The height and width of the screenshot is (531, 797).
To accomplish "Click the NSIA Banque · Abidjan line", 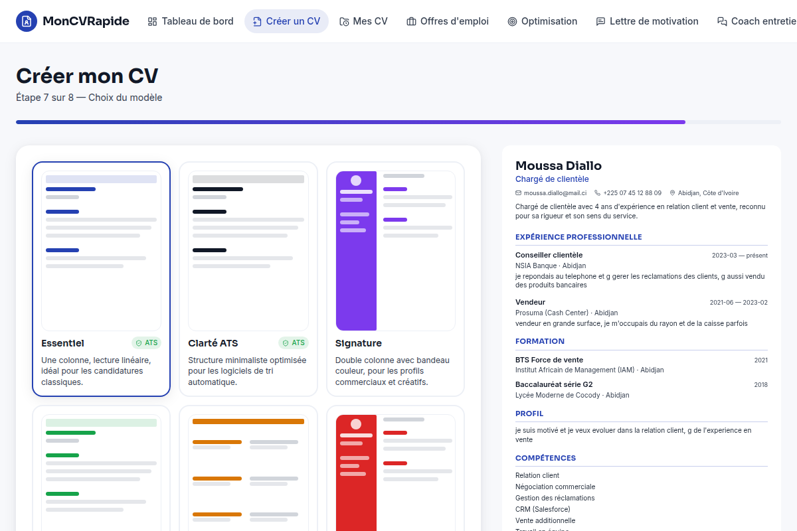I will tap(551, 265).
